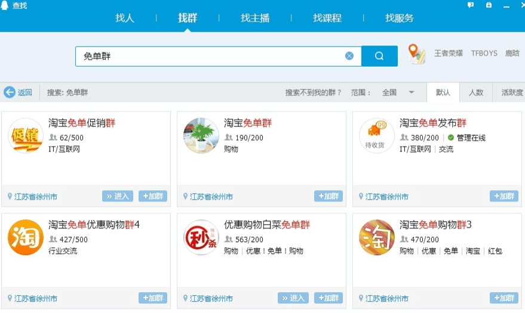Open the 找主播 tab
The image size is (525, 313).
255,18
